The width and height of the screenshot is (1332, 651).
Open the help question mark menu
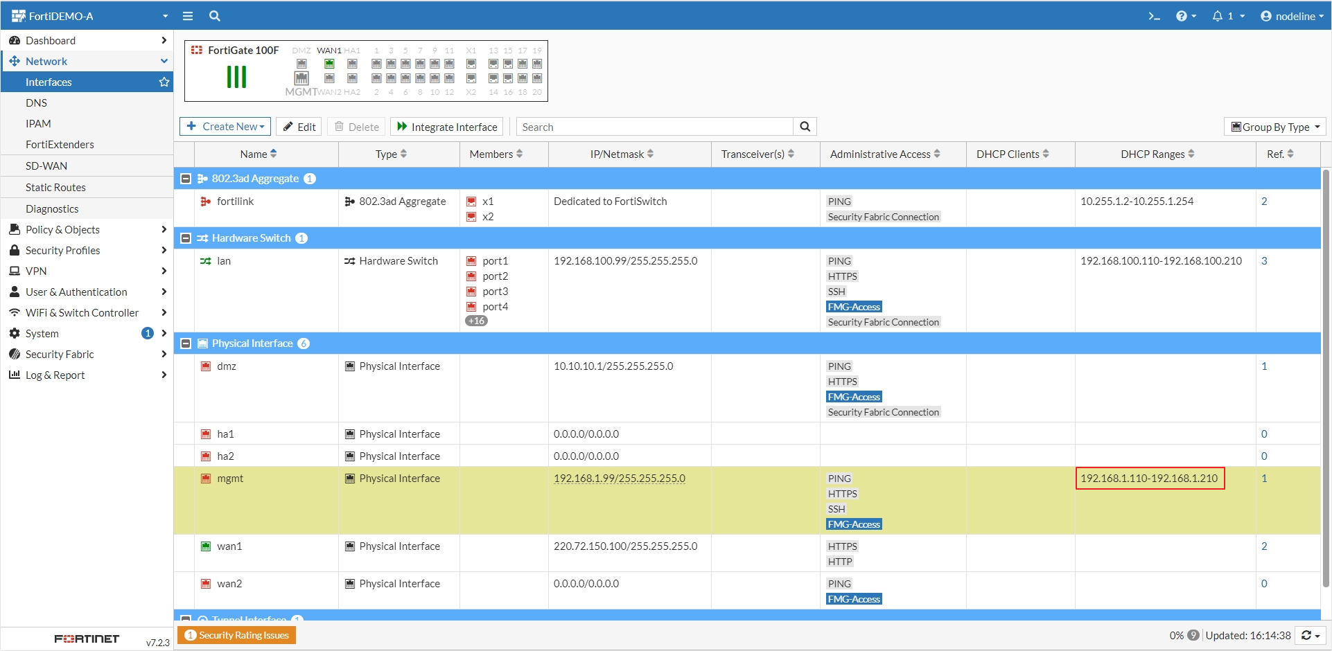coord(1186,16)
